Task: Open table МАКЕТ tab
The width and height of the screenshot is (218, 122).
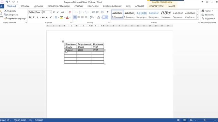Action: [172, 6]
